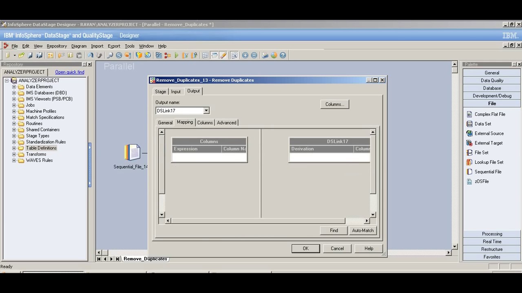Expand the Data Elements folder
Viewport: 522px width, 293px height.
[14, 87]
